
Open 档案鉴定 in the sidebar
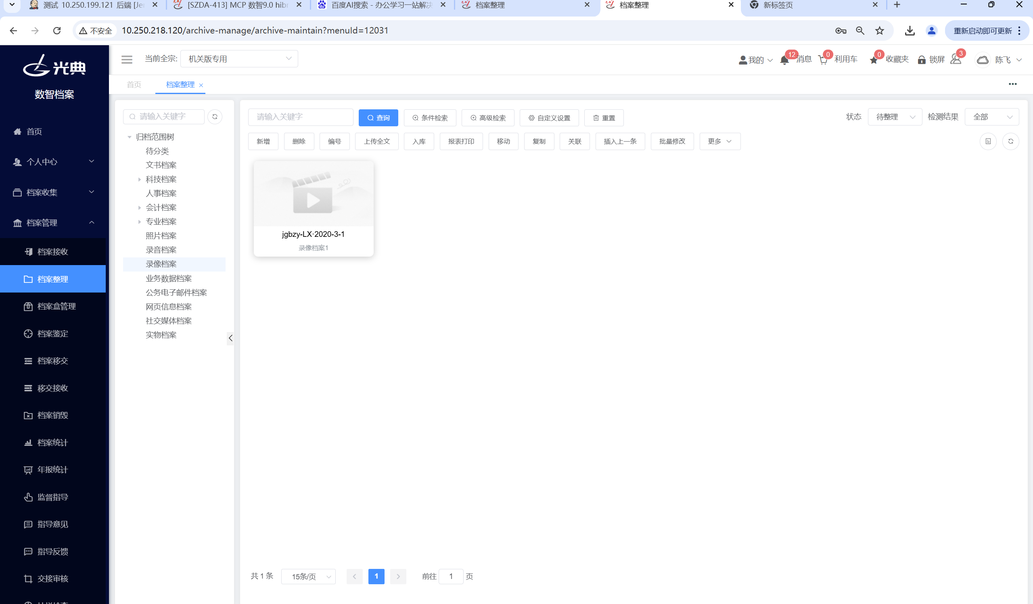(x=53, y=334)
